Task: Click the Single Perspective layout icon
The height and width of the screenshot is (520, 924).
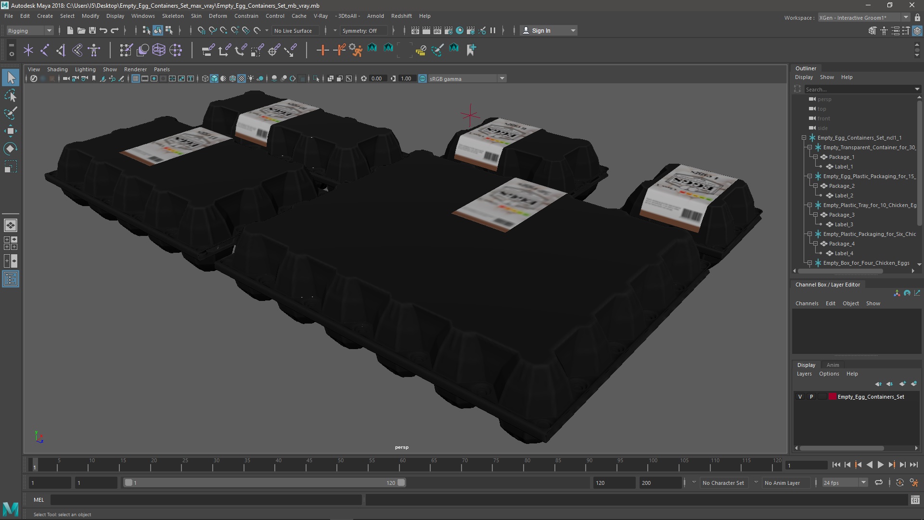Action: pyautogui.click(x=11, y=225)
